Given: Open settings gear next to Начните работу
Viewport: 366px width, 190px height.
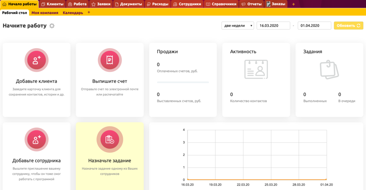Looking at the screenshot, I should point(52,26).
